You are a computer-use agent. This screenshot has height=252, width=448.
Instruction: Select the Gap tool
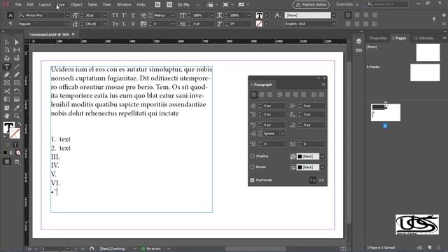coord(17,50)
